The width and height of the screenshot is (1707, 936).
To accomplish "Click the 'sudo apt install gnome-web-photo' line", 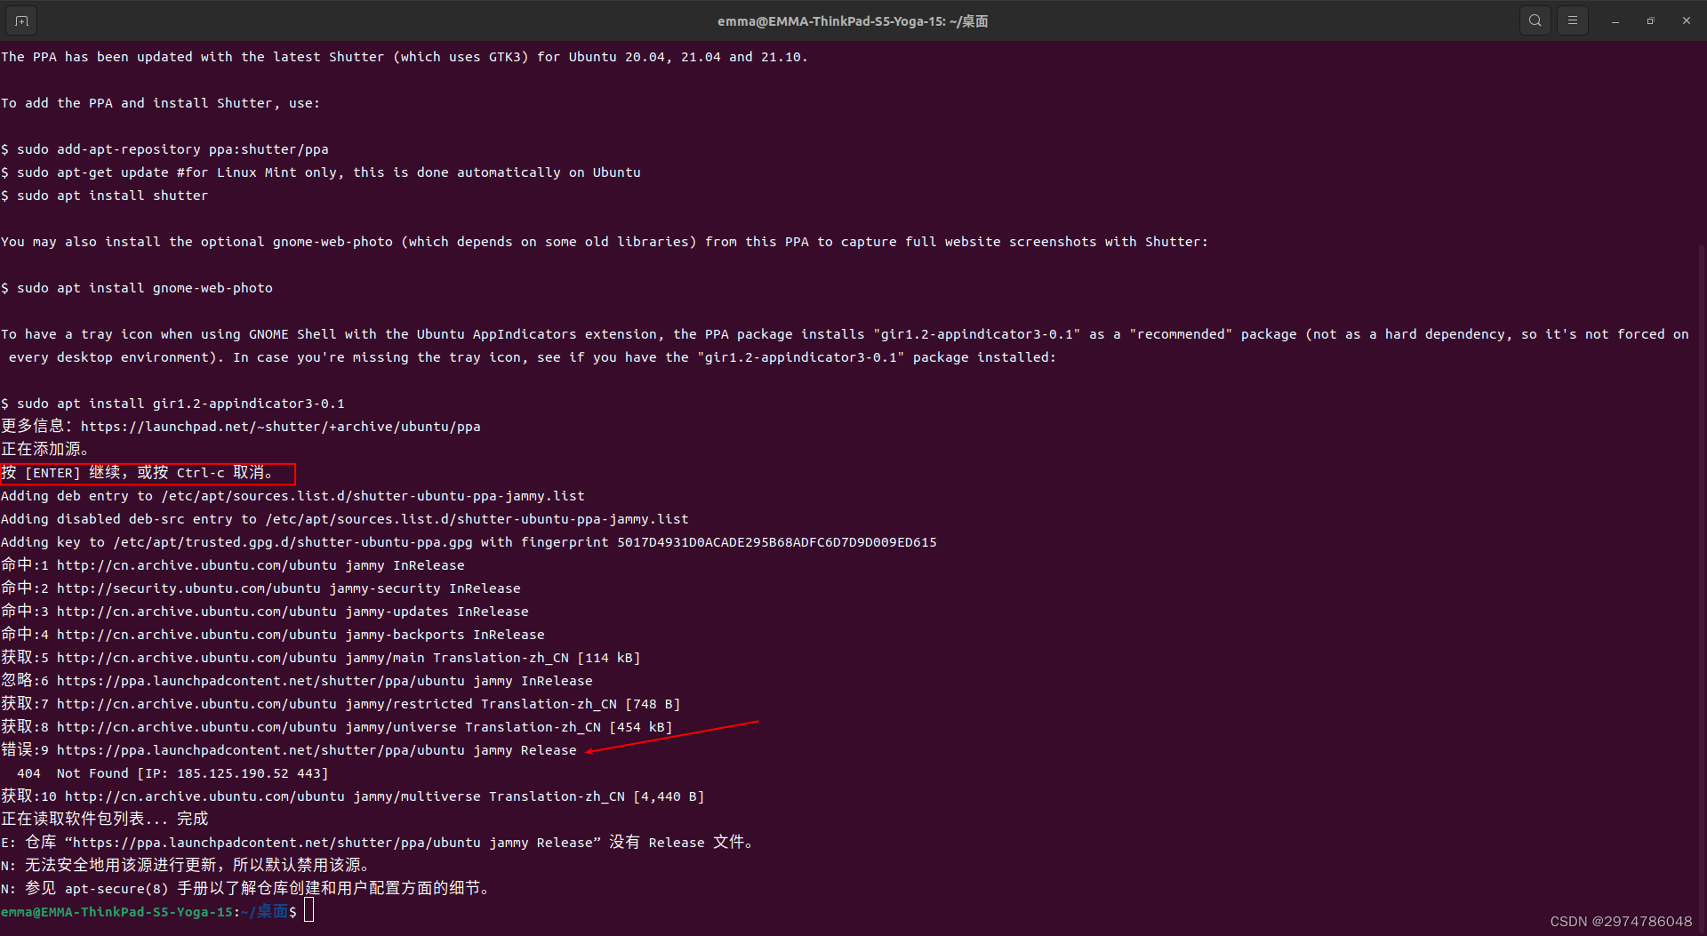I will coord(137,288).
